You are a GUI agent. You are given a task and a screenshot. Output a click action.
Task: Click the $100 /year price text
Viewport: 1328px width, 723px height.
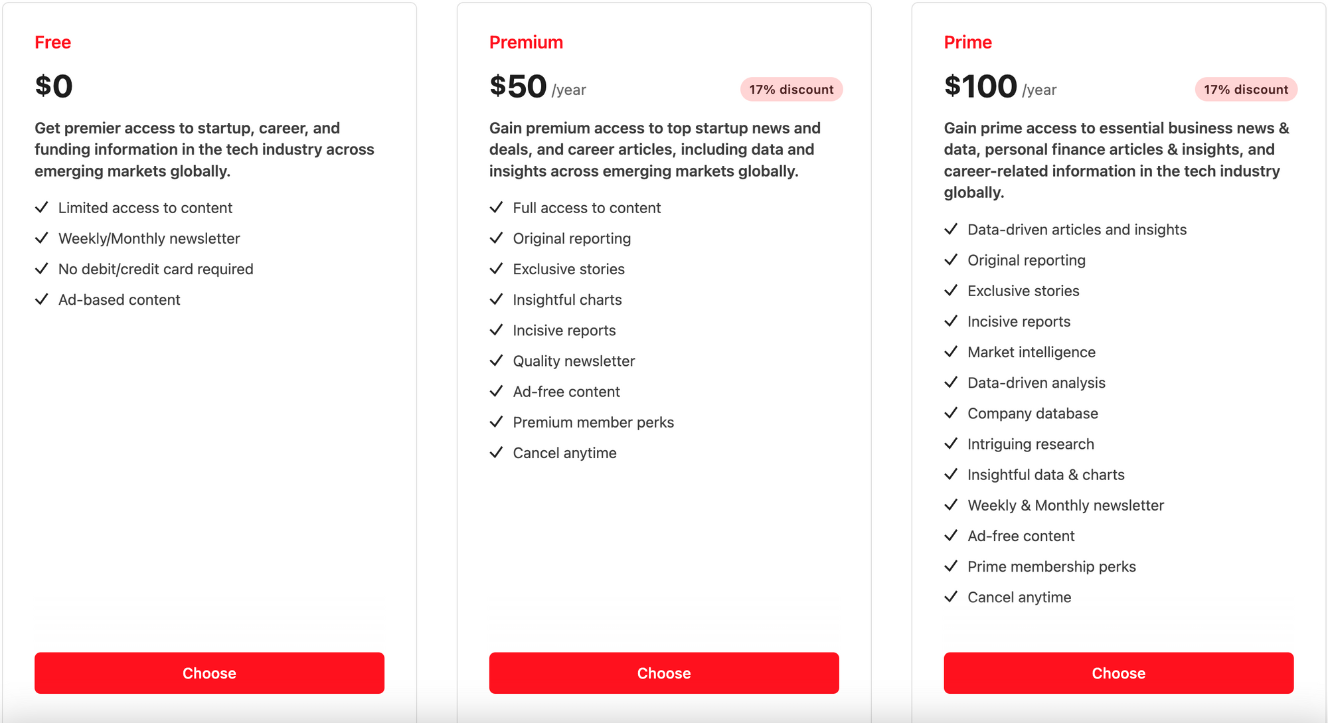click(999, 87)
